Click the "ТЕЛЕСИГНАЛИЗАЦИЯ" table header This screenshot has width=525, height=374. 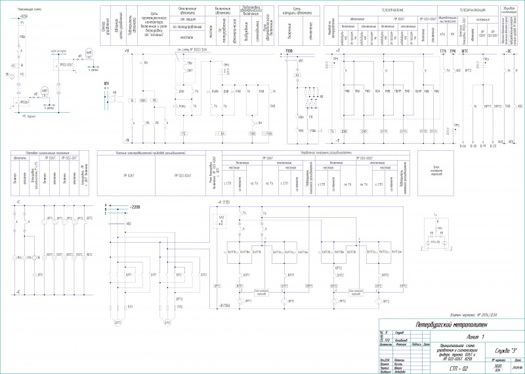pyautogui.click(x=472, y=10)
